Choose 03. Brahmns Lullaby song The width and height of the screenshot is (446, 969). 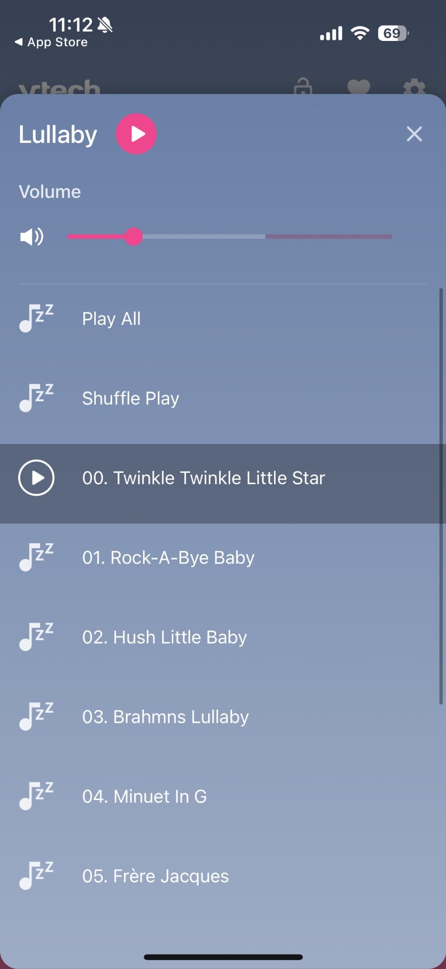point(223,717)
